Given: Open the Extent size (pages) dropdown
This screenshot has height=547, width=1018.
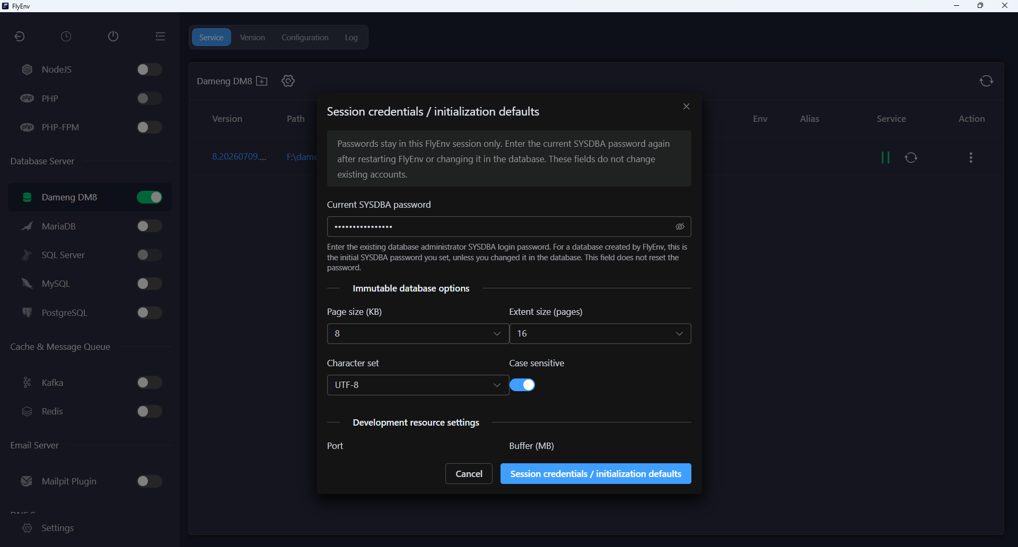Looking at the screenshot, I should 600,333.
